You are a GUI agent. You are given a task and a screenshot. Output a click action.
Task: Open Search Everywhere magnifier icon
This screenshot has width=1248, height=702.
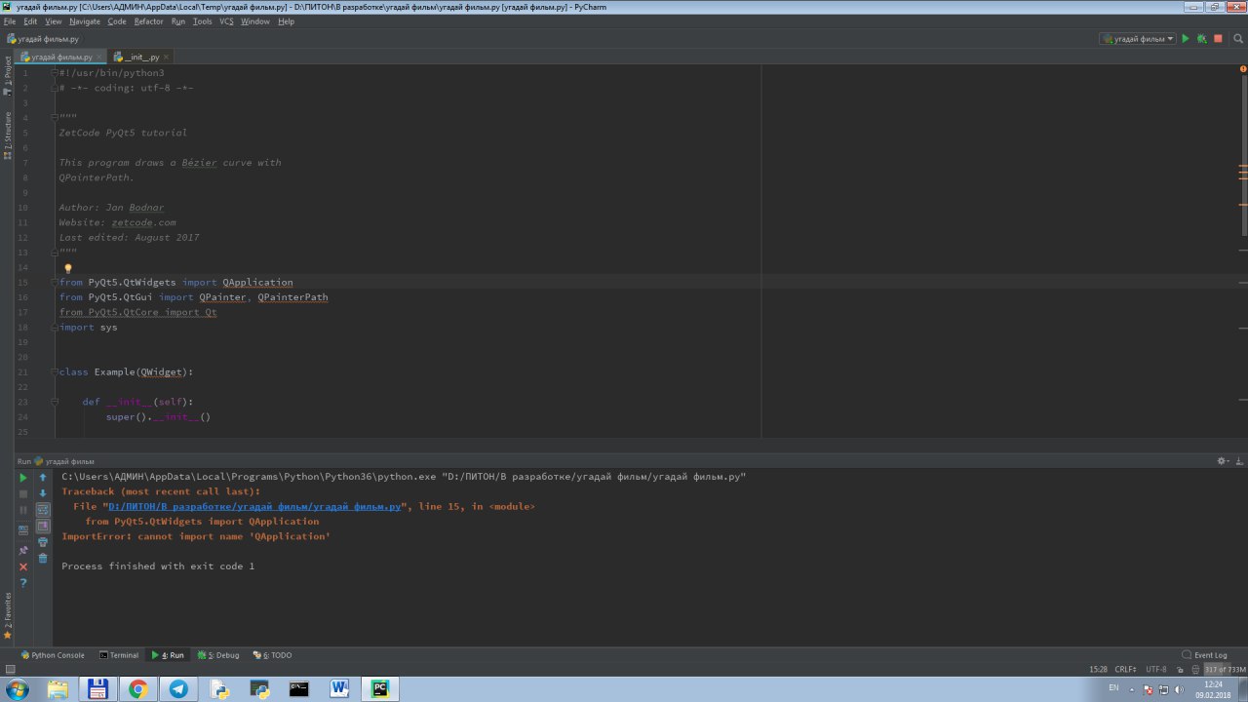pos(1238,39)
